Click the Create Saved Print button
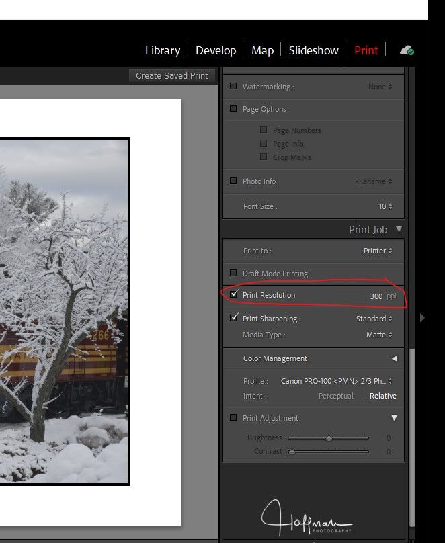Viewport: 445px width, 543px height. (x=171, y=75)
